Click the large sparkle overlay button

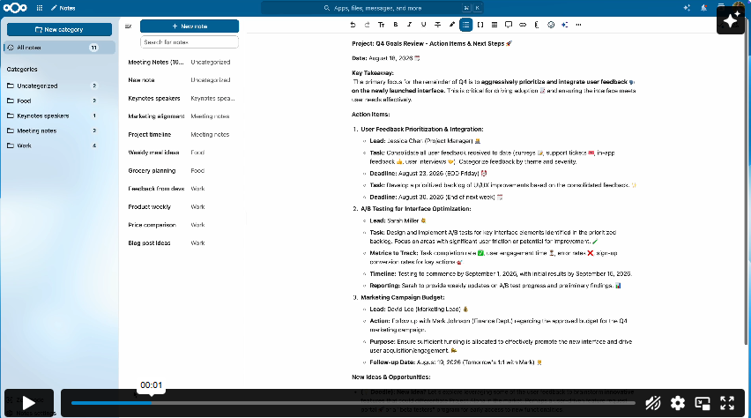pyautogui.click(x=731, y=20)
